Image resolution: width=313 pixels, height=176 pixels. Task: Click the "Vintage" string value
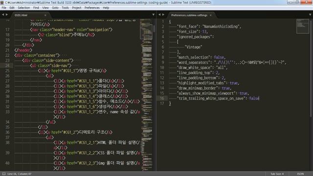click(x=194, y=47)
